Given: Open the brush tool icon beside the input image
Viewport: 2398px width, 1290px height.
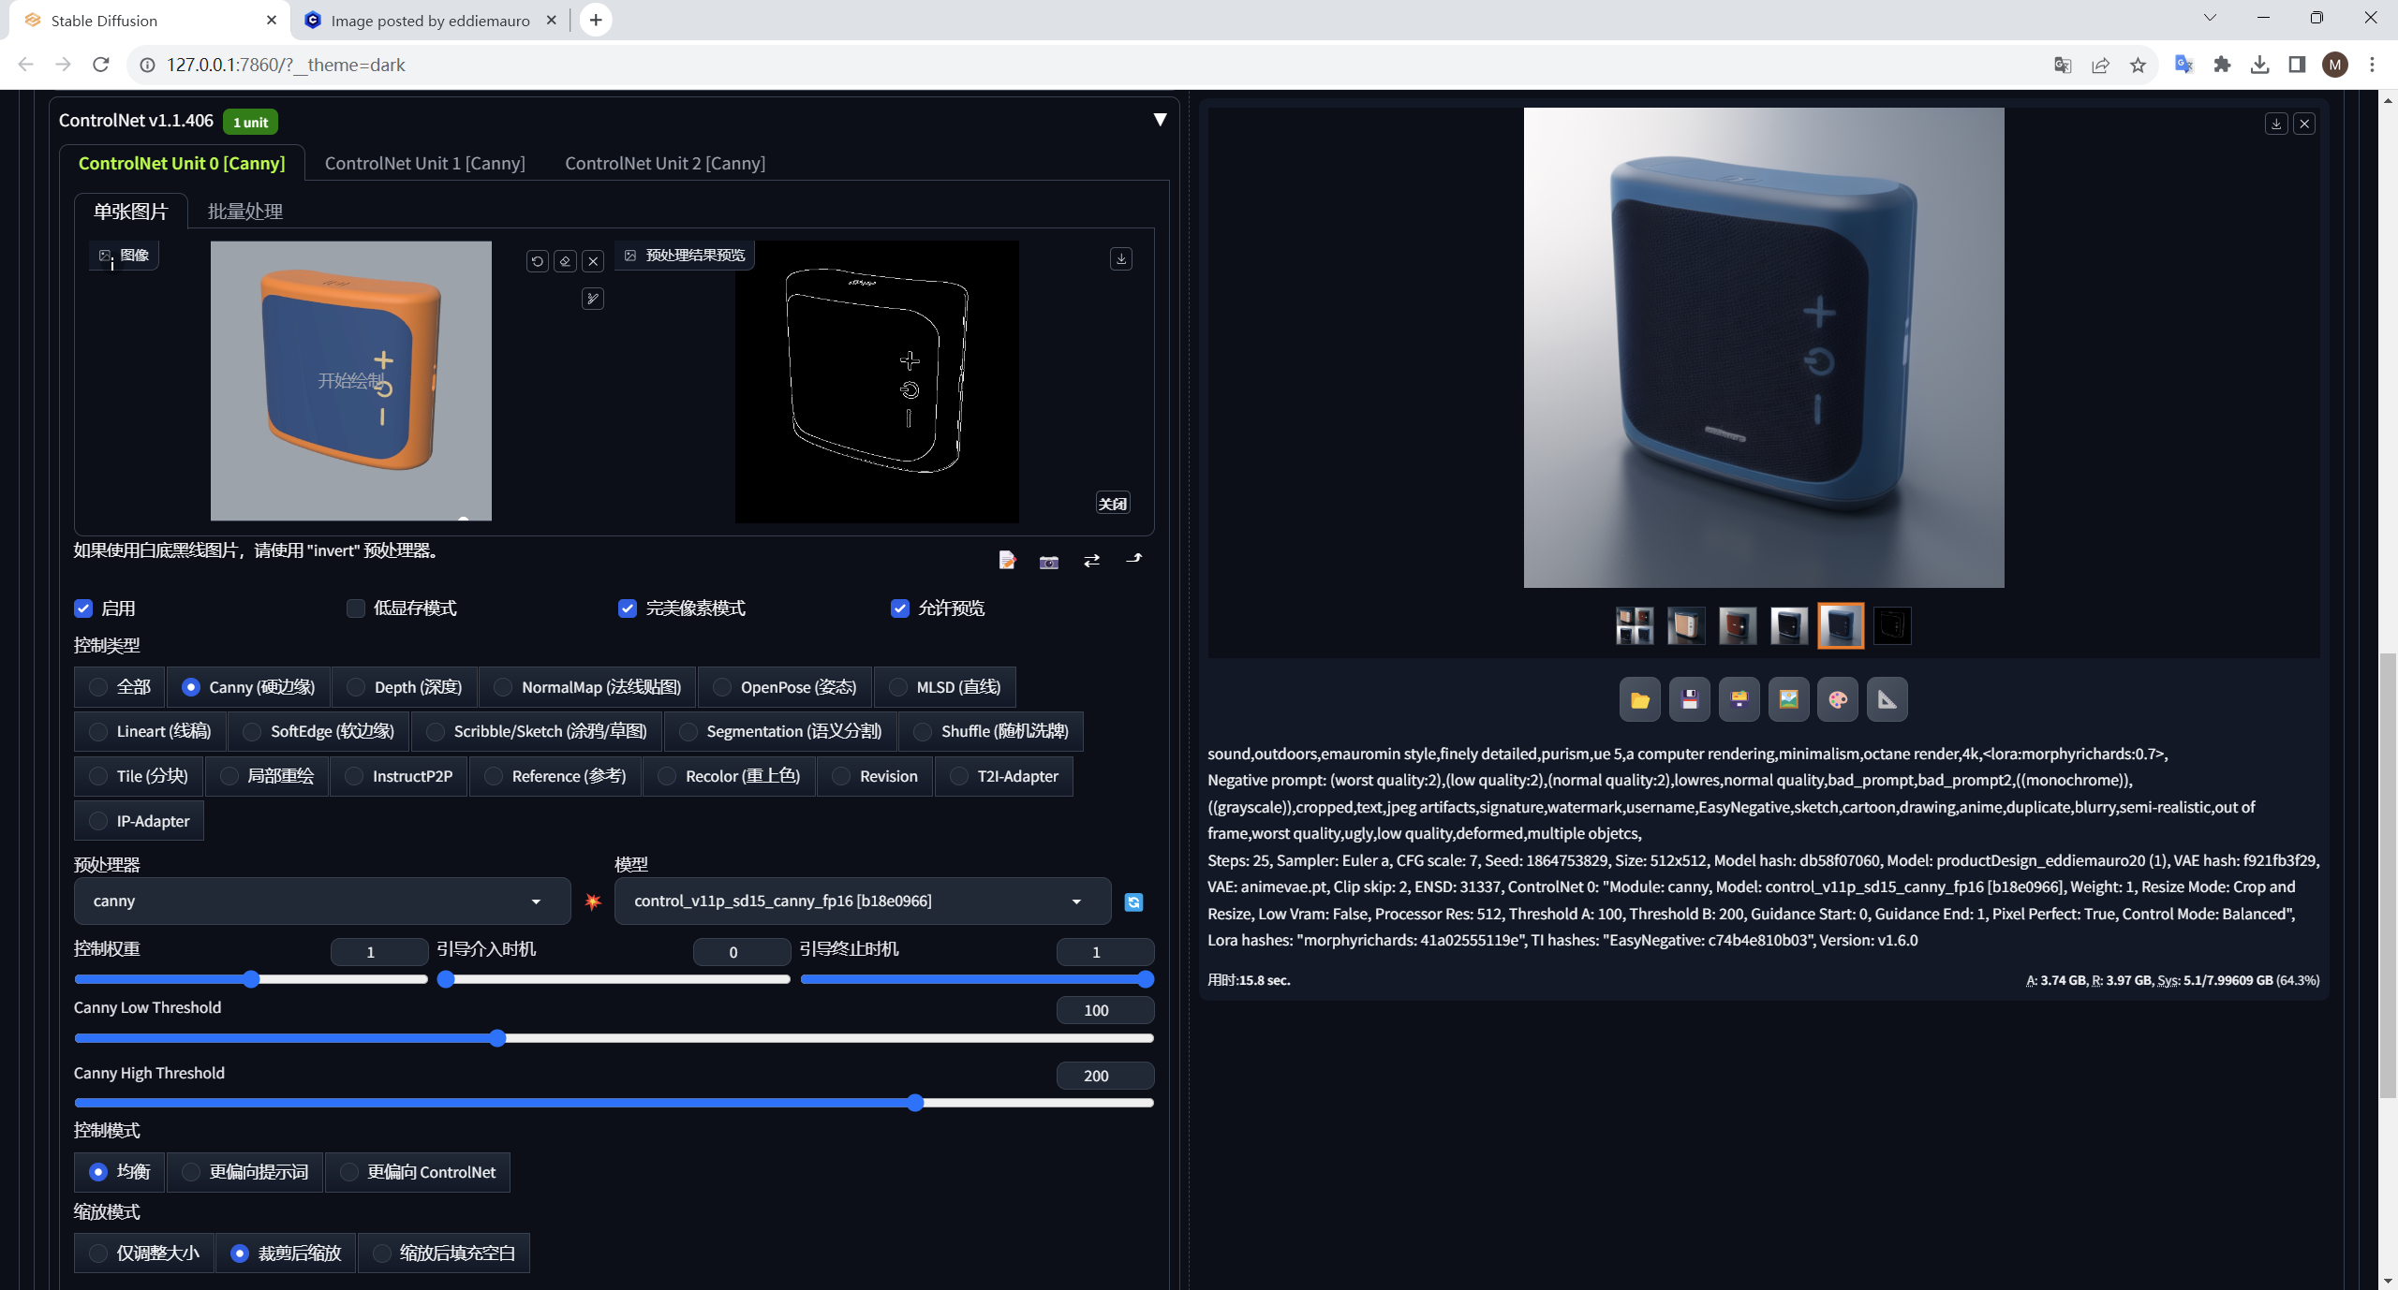Looking at the screenshot, I should [593, 299].
